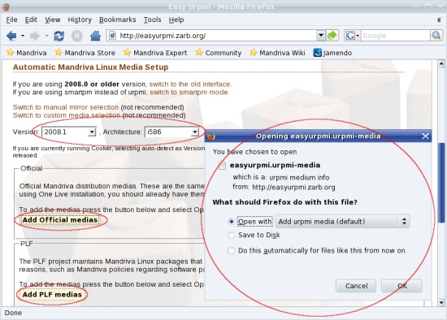Viewport: 447px width, 320px height.
Task: Open the Add urpmi media application dropdown
Action: tap(342, 222)
